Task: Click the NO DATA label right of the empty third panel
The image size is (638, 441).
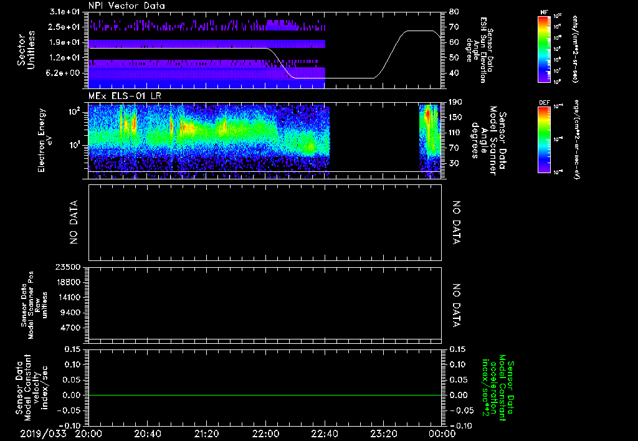Action: click(x=457, y=222)
